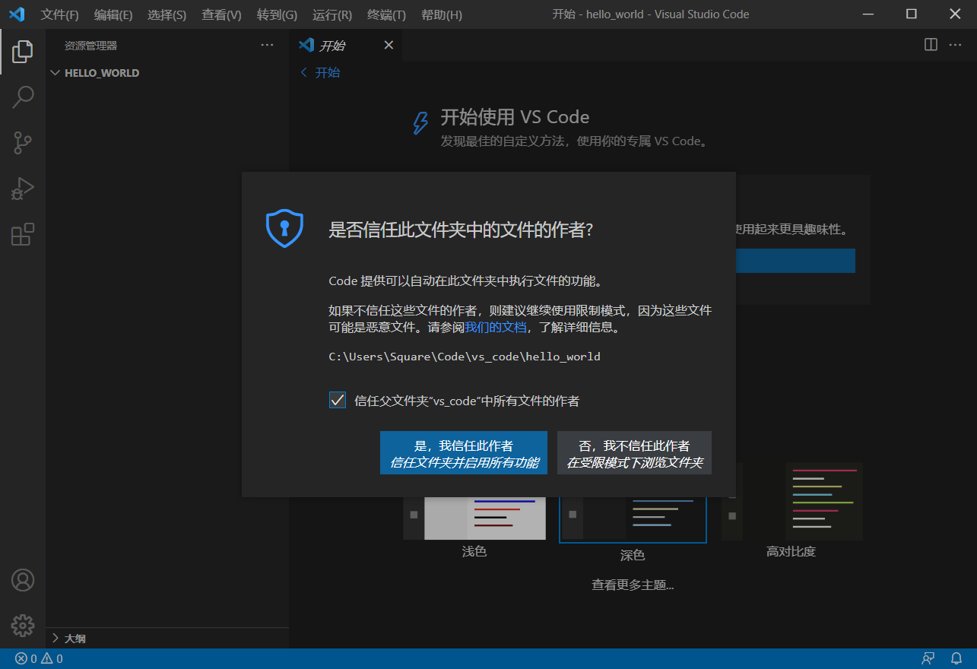Open the Explorer view in activity bar
This screenshot has width=977, height=669.
click(x=23, y=52)
